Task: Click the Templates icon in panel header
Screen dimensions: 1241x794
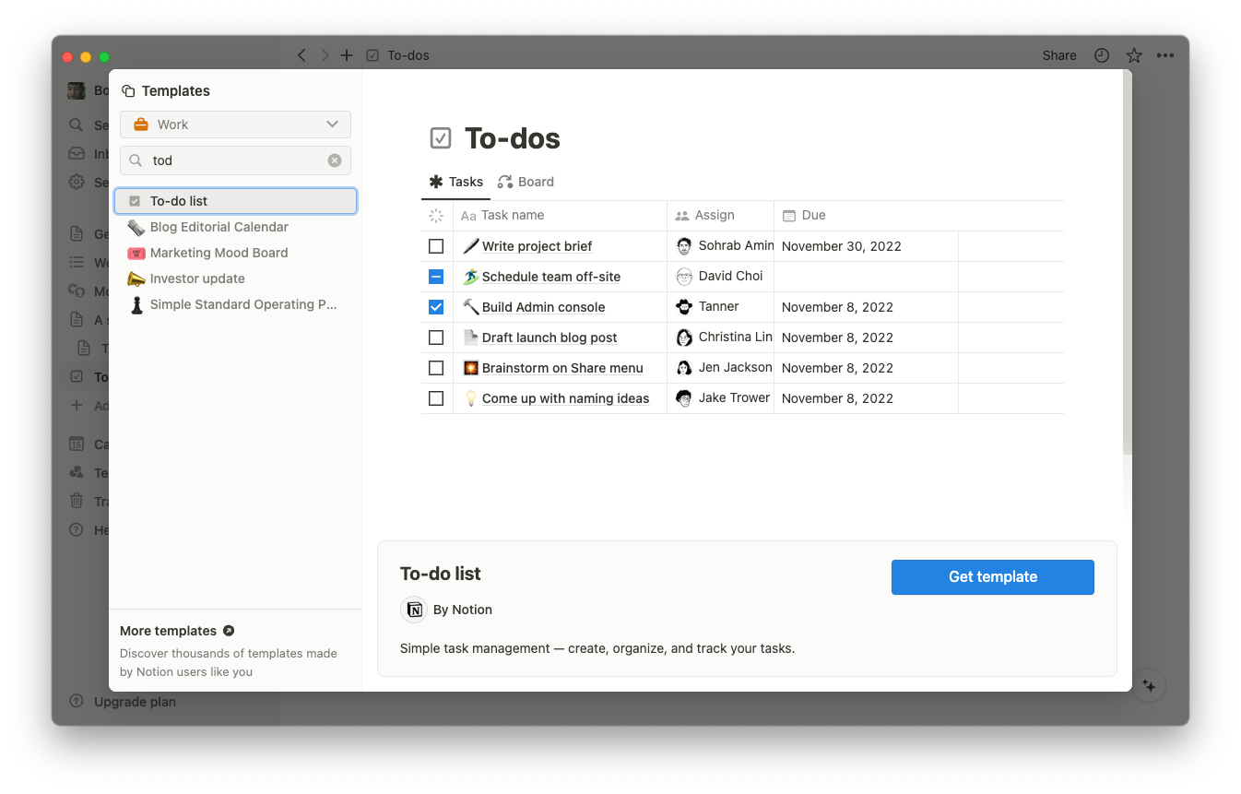Action: point(128,91)
